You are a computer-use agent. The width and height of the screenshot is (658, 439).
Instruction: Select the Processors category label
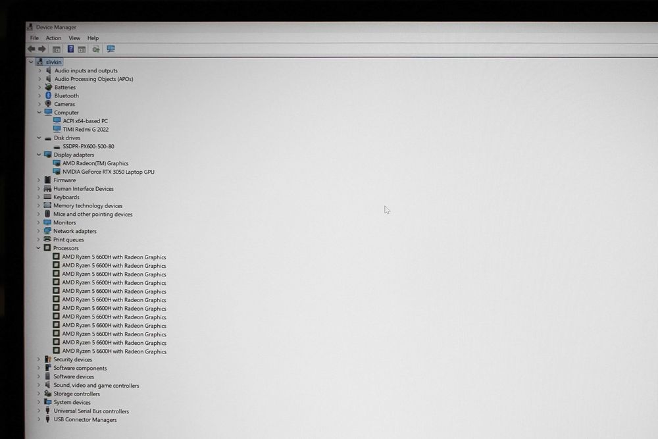click(66, 248)
